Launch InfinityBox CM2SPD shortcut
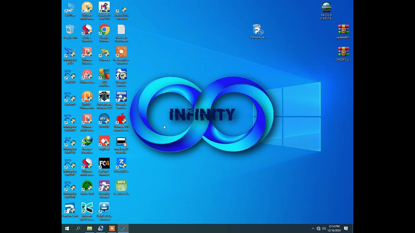The image size is (415, 233). click(70, 189)
